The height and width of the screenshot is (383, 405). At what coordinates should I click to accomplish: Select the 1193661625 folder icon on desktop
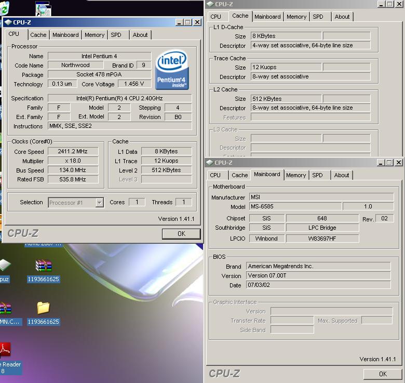coord(44,308)
